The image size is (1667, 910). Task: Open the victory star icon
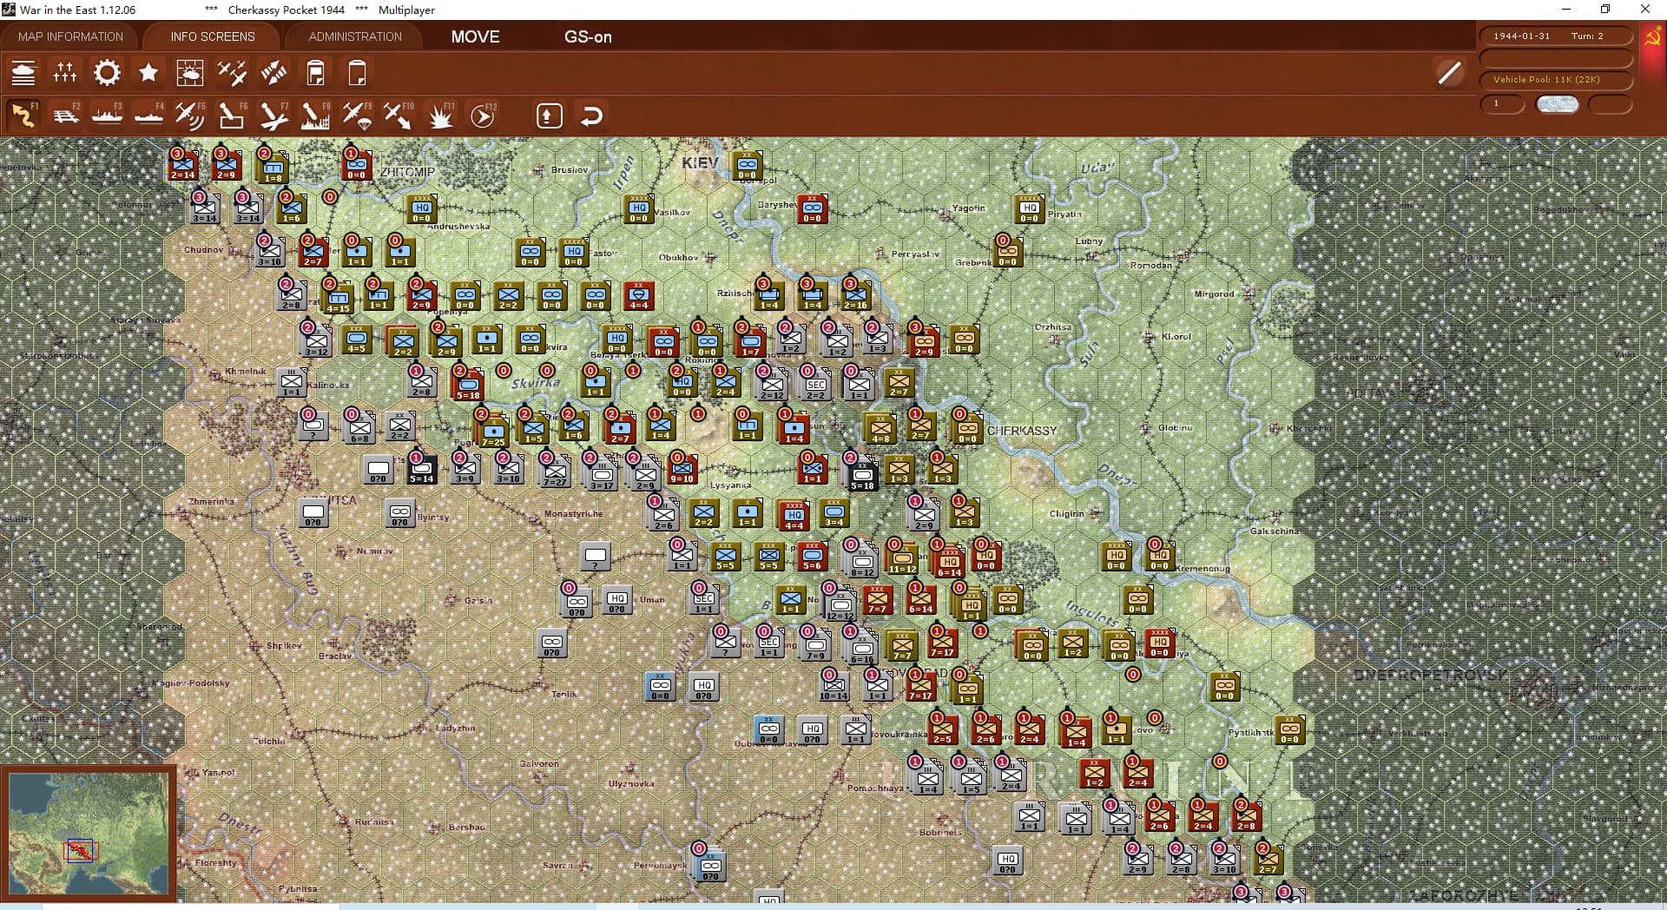pyautogui.click(x=148, y=73)
